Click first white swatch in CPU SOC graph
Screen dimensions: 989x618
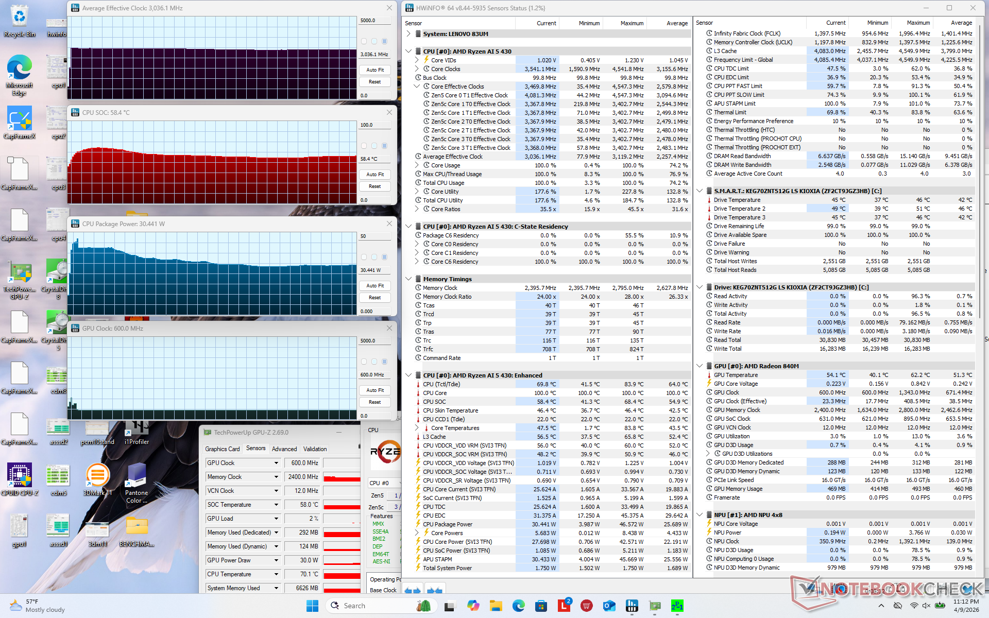364,146
